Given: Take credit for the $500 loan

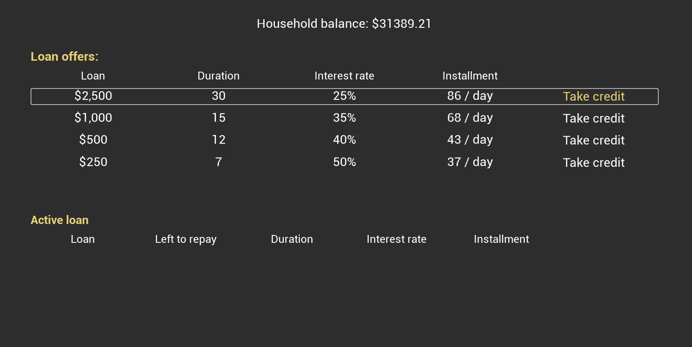Looking at the screenshot, I should [593, 140].
